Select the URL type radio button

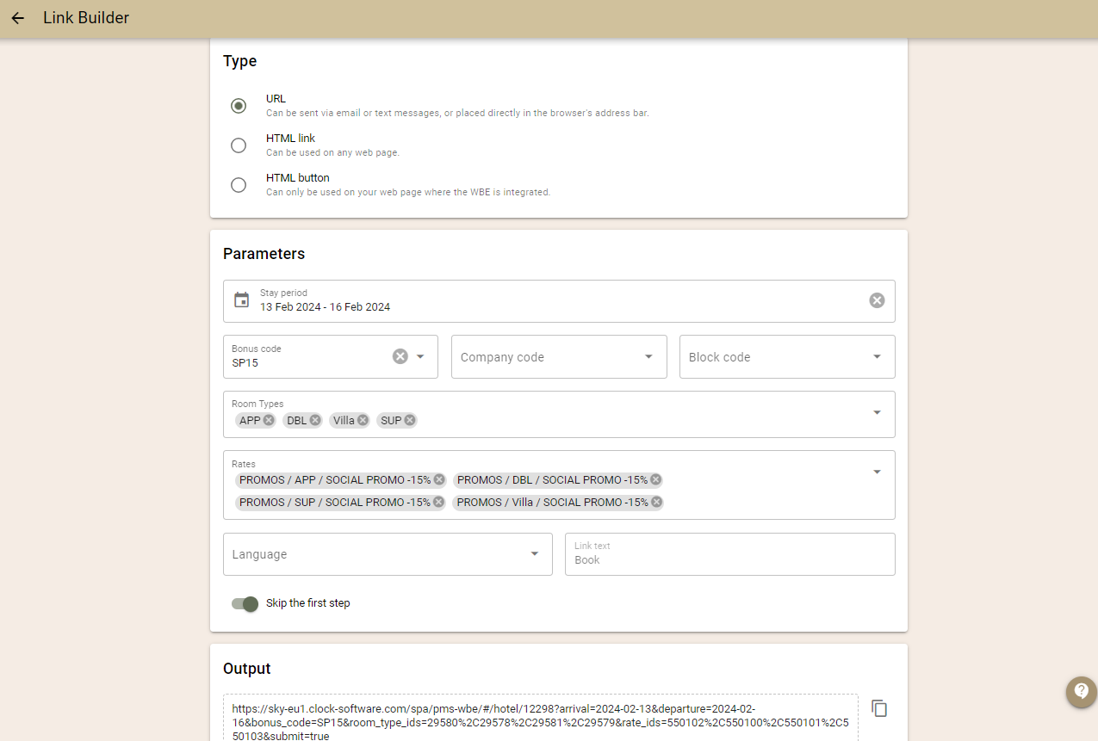coord(239,106)
